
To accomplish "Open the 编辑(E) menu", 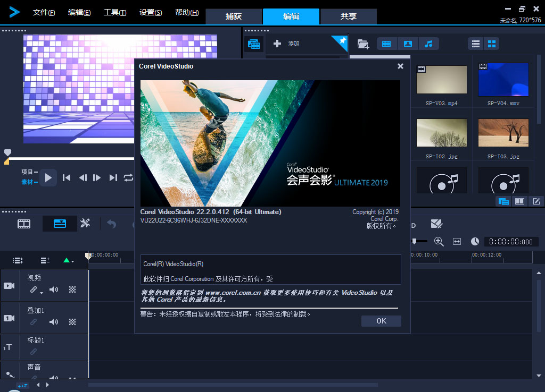I will (79, 13).
